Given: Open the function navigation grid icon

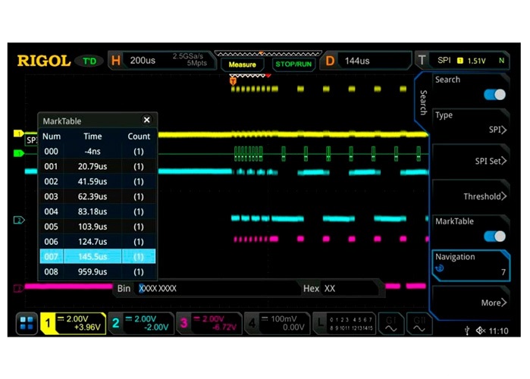Looking at the screenshot, I should (27, 324).
